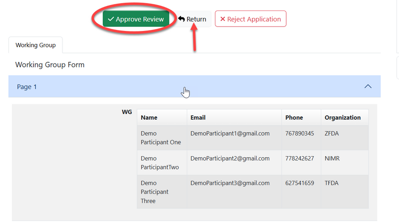Click the TFDA organization cell

(x=332, y=183)
